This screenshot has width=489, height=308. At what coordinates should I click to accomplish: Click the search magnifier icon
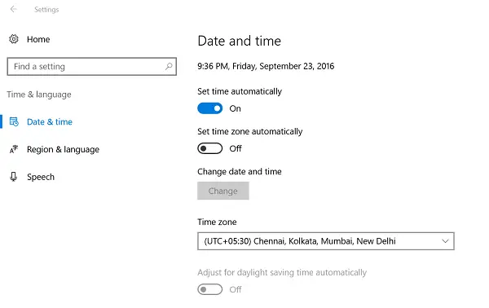click(x=169, y=66)
